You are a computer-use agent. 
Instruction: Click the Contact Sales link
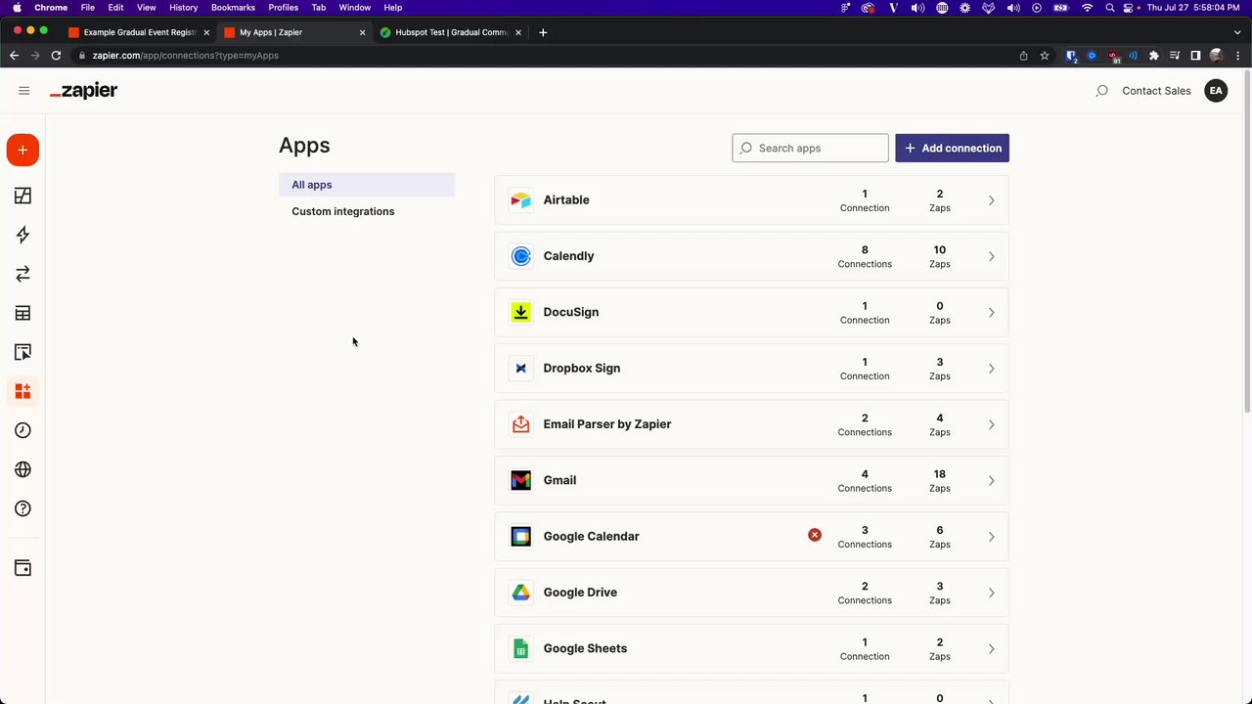click(x=1156, y=91)
